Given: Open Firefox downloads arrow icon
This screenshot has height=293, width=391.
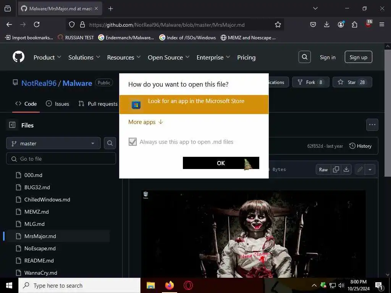Looking at the screenshot, I should pos(327,24).
